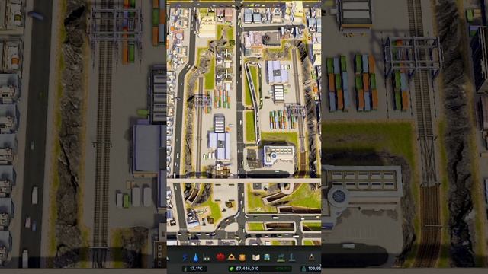Click the thermometer icon beside 17.1°C
Screen dimensions: 488x274
185,269
